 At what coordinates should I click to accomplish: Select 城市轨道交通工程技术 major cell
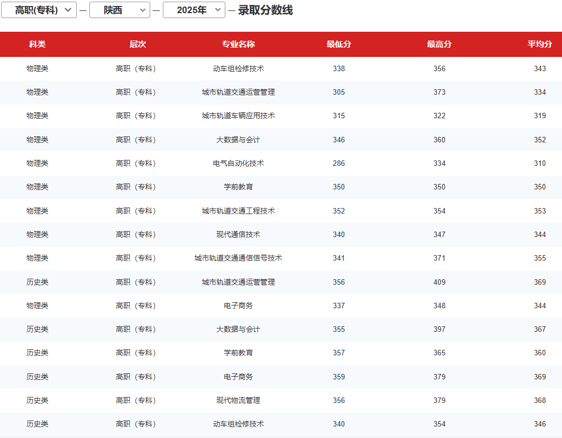click(x=239, y=211)
